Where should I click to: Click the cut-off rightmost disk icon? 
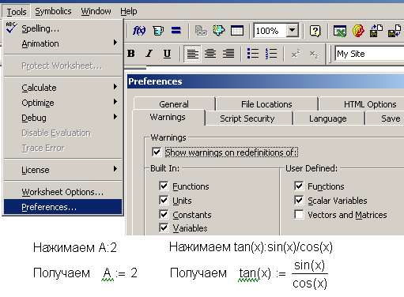(395, 31)
